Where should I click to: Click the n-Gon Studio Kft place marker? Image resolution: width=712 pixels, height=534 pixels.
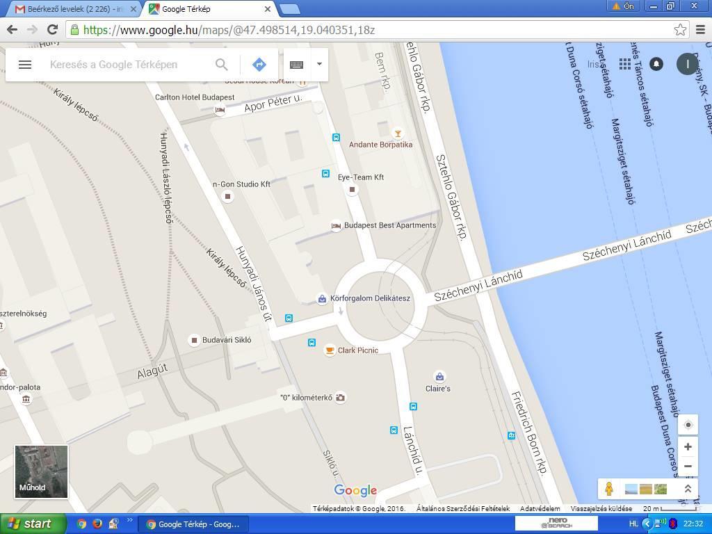click(x=228, y=196)
